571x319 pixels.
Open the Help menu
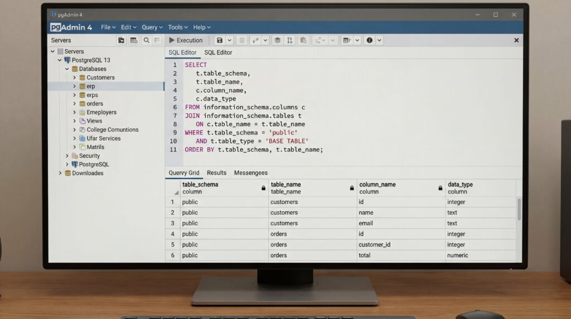click(202, 27)
